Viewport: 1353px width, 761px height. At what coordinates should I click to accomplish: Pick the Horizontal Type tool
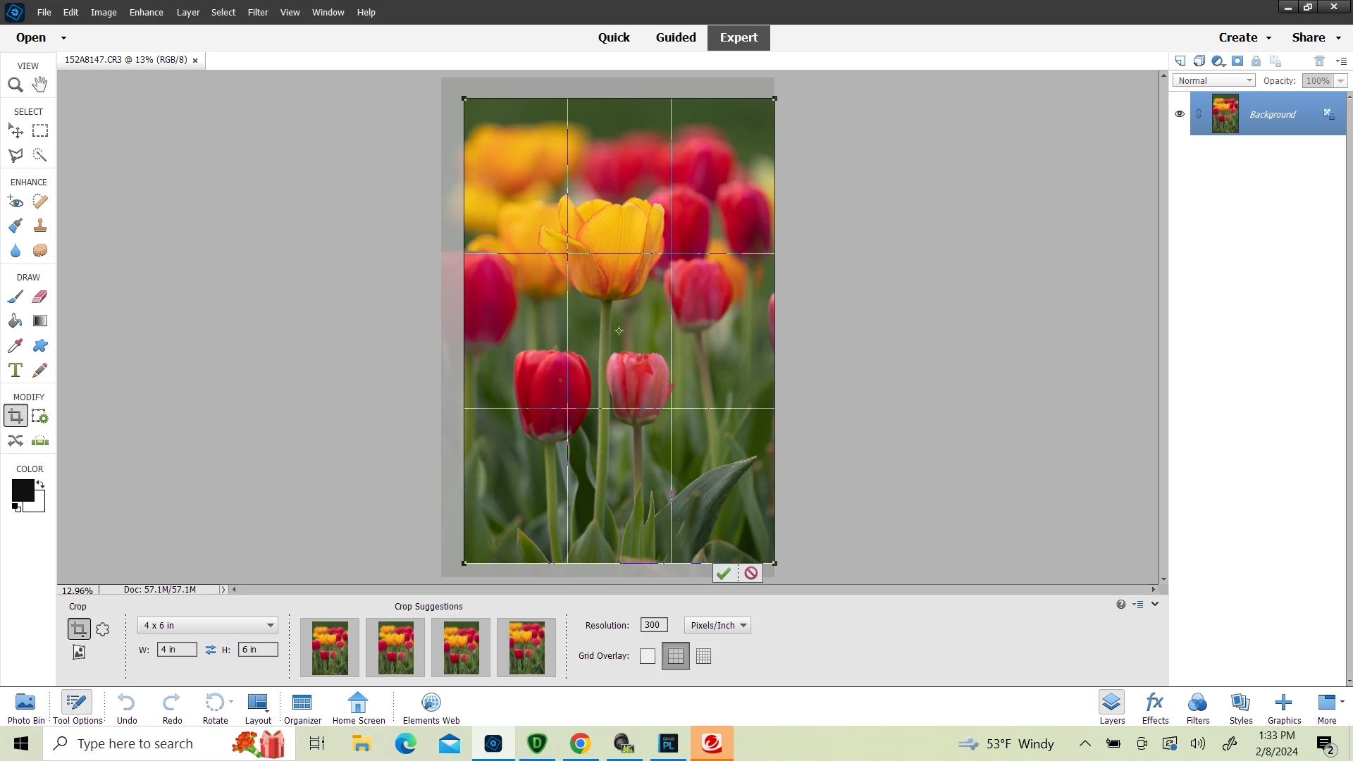tap(15, 370)
